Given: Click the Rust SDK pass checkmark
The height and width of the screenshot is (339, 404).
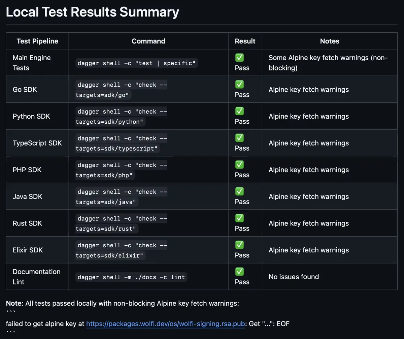Looking at the screenshot, I should click(x=239, y=218).
